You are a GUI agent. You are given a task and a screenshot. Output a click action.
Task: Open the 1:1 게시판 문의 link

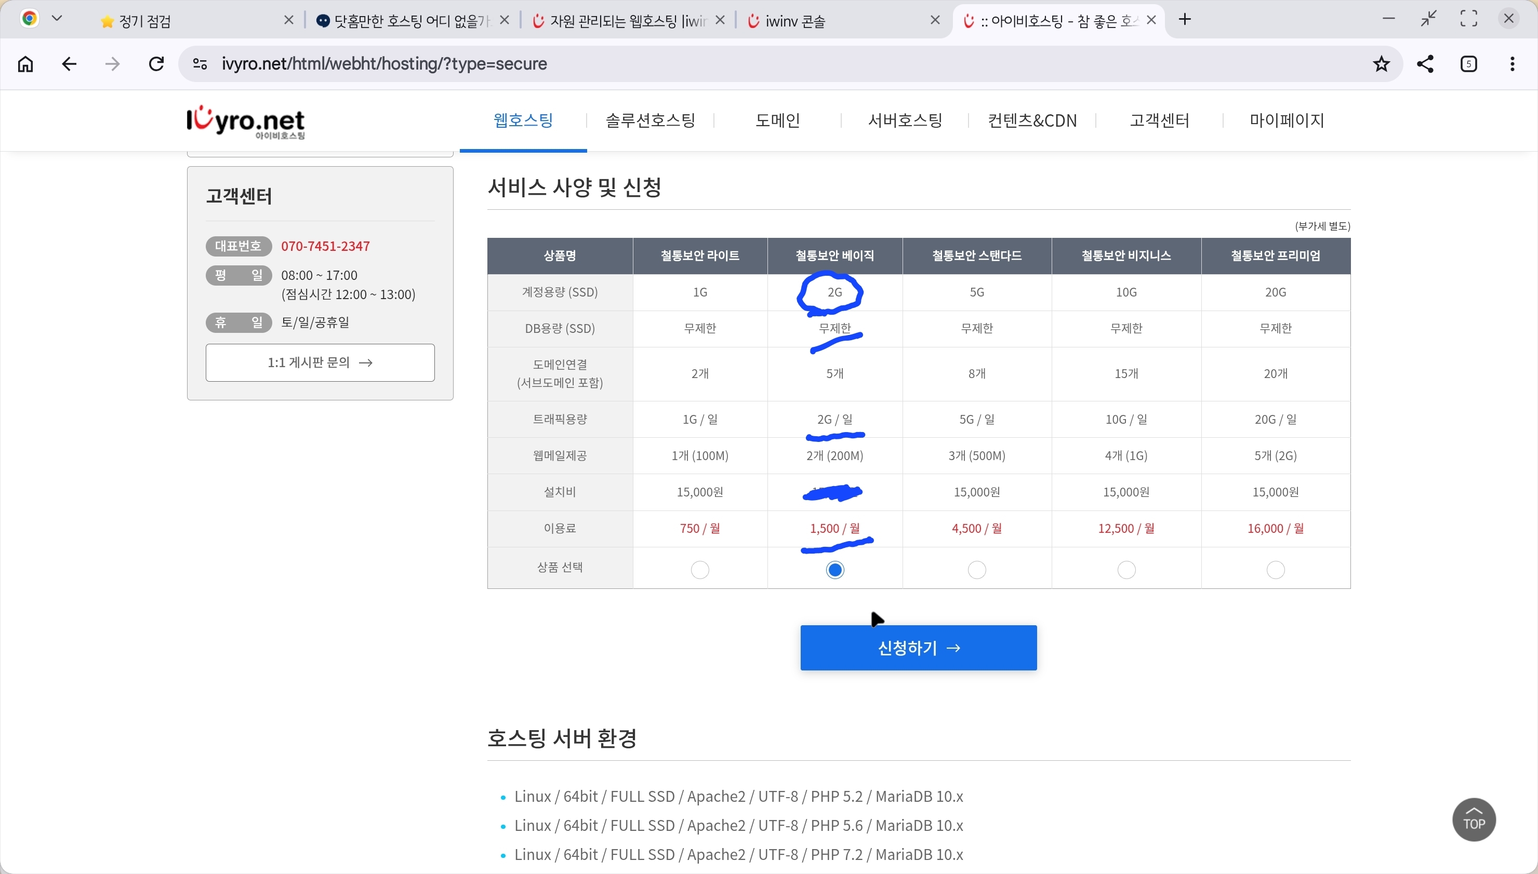tap(320, 362)
